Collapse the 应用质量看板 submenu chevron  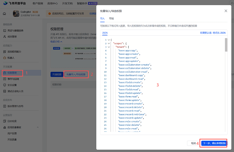[x=38, y=127]
